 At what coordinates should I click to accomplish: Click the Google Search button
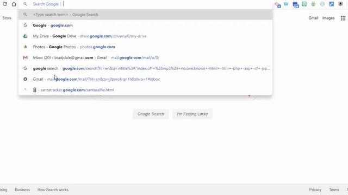coord(151,114)
